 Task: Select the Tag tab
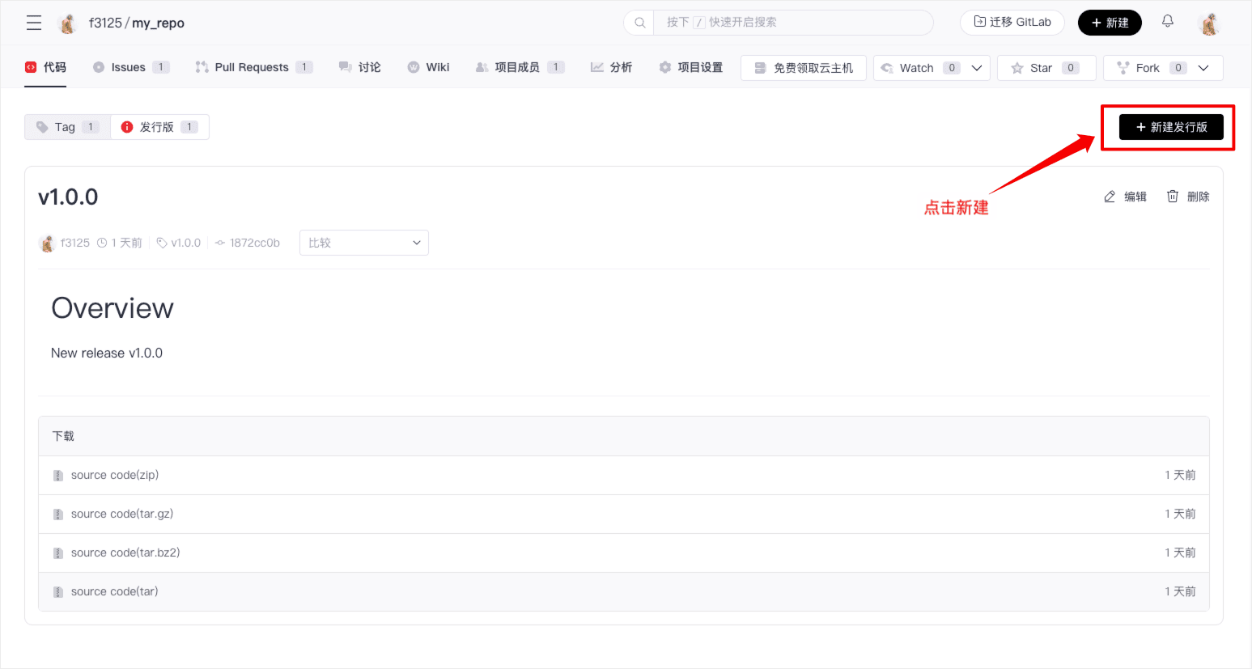point(66,127)
